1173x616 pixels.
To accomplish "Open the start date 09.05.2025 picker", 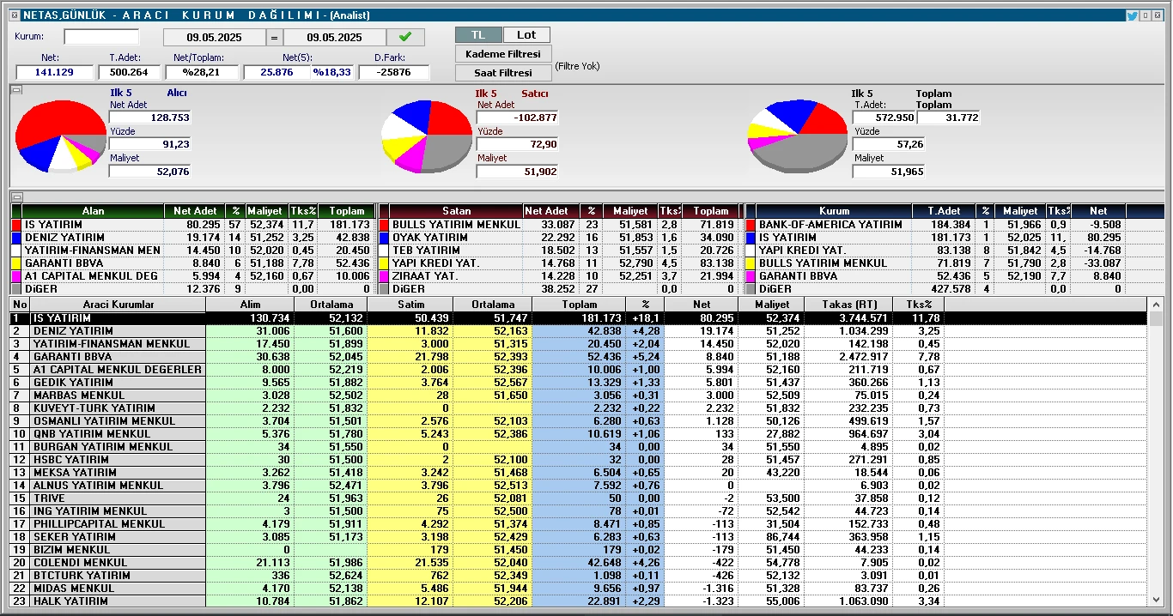I will [215, 37].
